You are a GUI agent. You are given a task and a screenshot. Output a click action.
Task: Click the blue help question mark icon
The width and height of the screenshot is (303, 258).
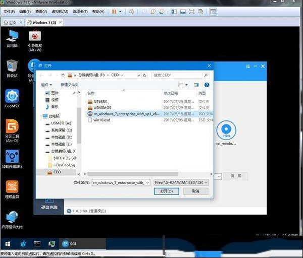tap(207, 85)
